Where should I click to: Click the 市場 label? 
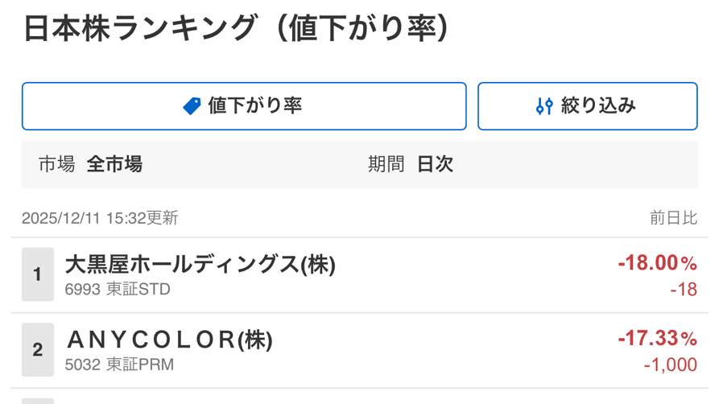tap(56, 165)
